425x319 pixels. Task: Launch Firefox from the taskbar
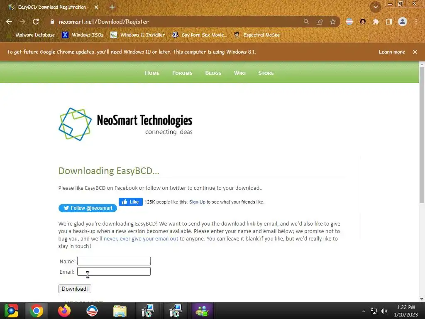(x=64, y=311)
